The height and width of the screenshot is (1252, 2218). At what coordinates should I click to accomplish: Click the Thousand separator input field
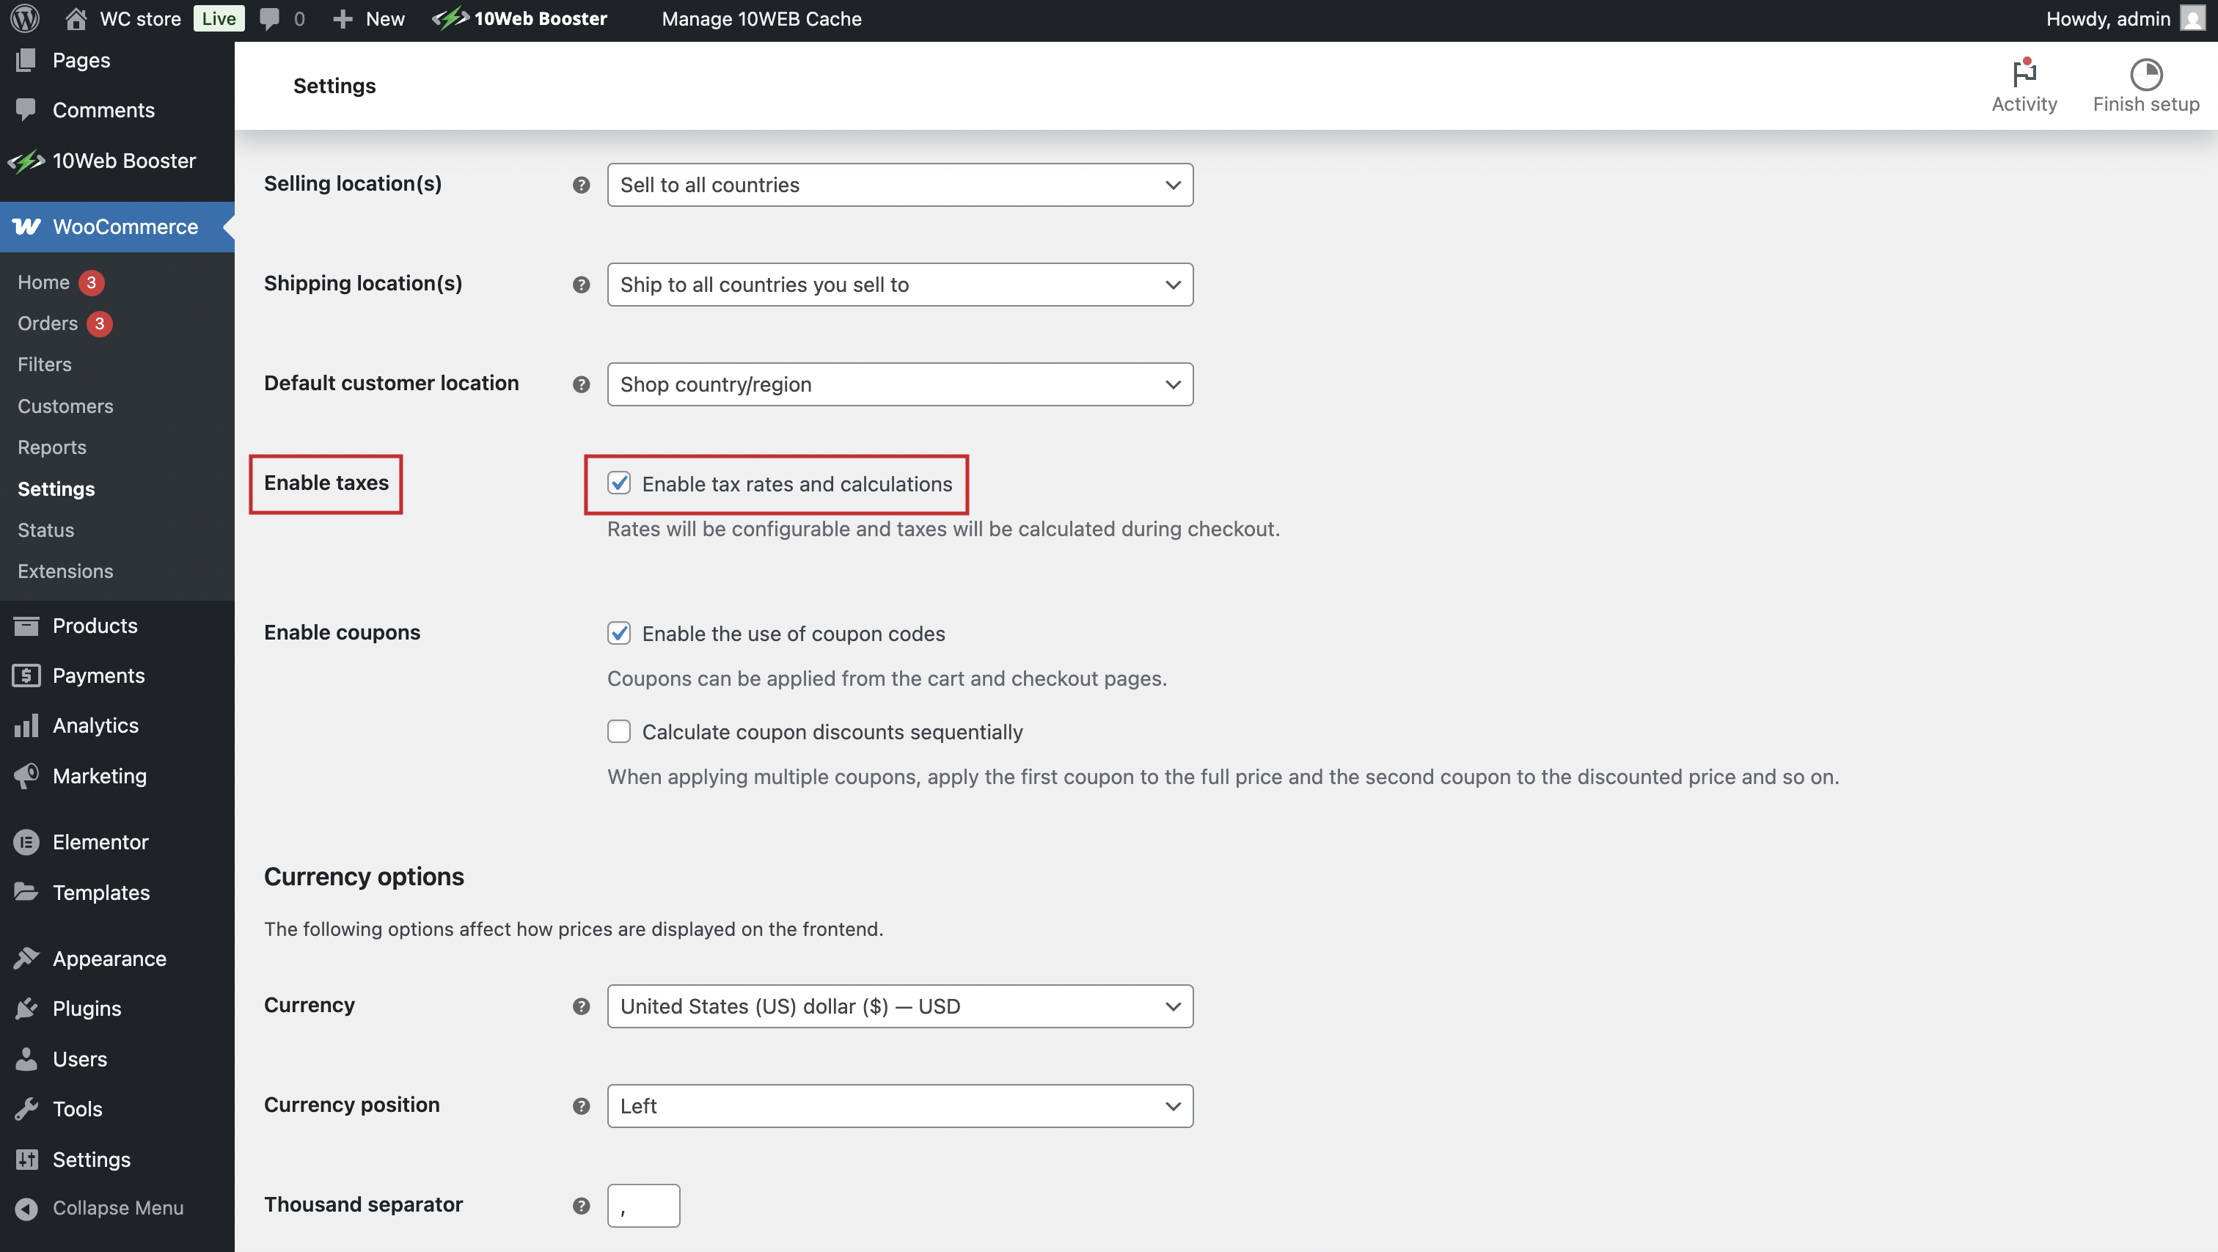point(643,1206)
